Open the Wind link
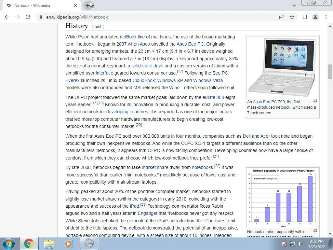333x250 pixels. [x=174, y=88]
